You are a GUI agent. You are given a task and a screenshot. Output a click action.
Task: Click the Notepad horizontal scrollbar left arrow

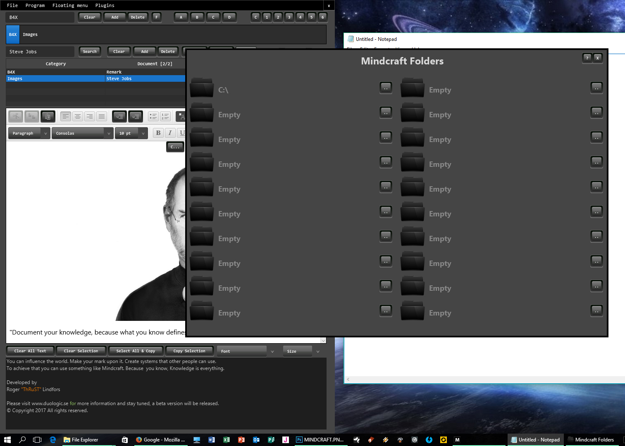348,379
